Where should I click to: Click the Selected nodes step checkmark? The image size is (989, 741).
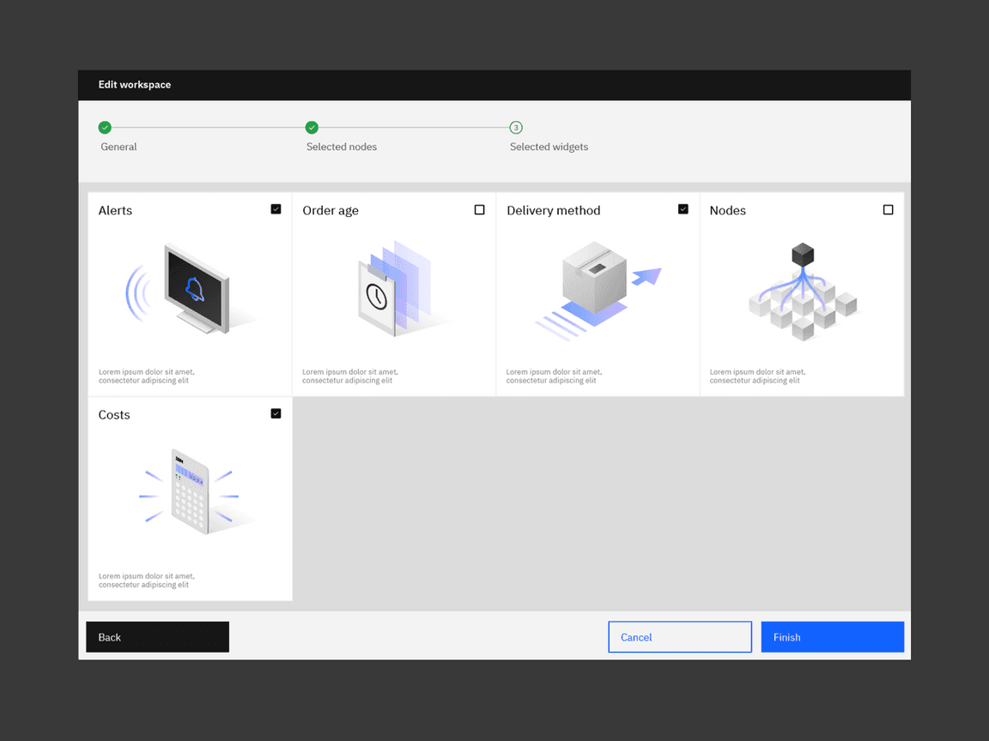(312, 128)
